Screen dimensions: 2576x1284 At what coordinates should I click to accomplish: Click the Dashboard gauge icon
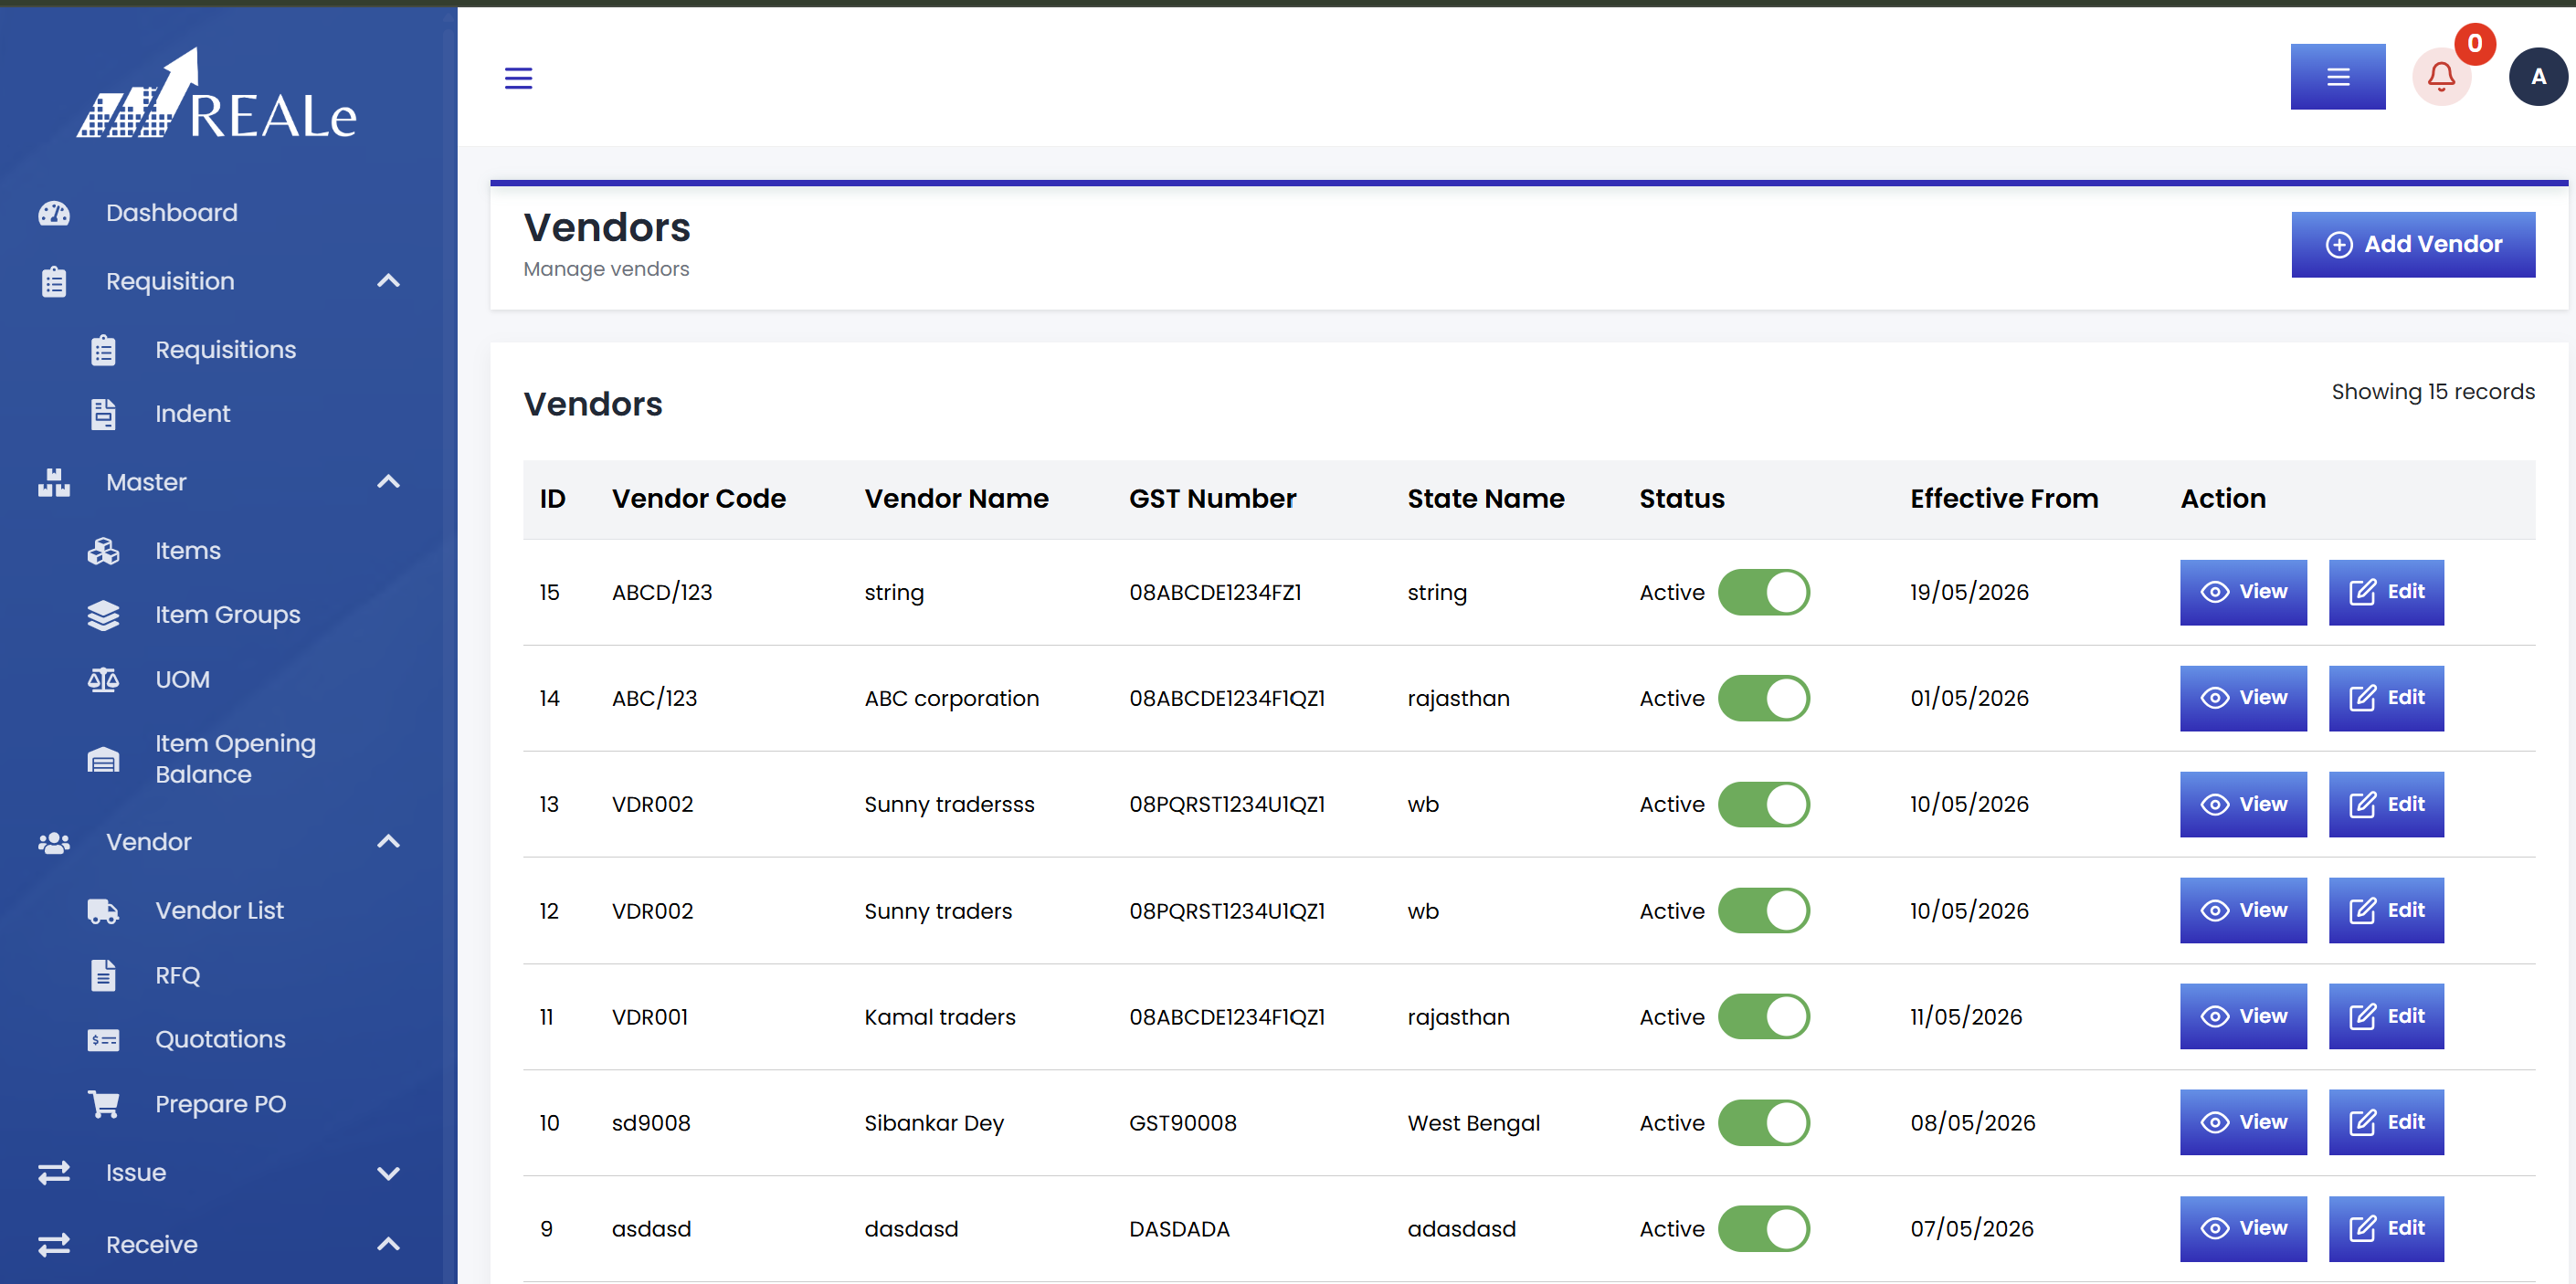(x=54, y=213)
